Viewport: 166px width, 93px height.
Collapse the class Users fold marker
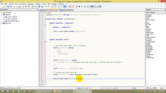[46, 19]
